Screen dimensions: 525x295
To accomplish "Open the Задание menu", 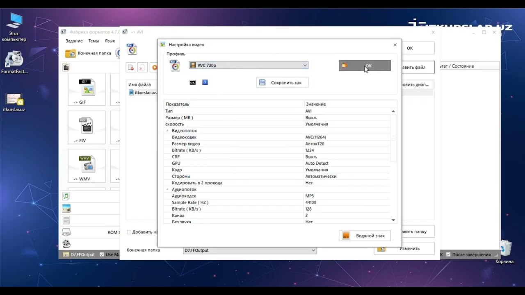I will pos(74,41).
